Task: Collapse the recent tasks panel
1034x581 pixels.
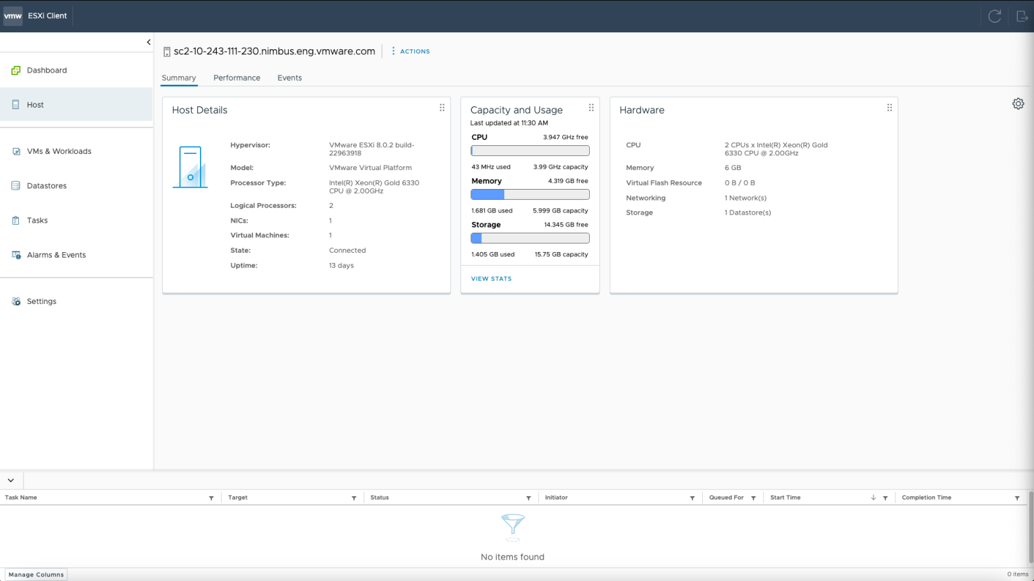Action: click(11, 481)
